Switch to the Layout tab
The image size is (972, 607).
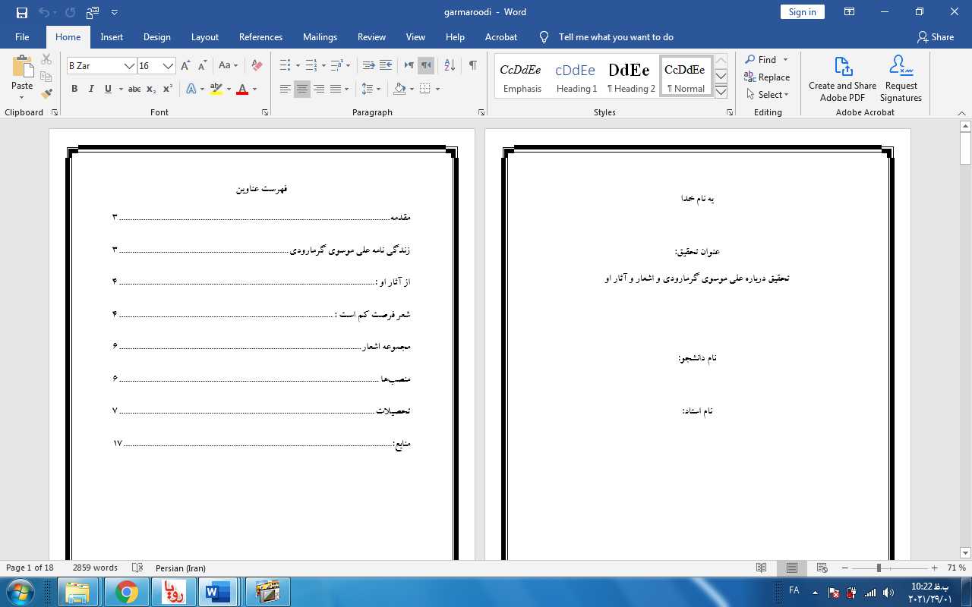204,37
